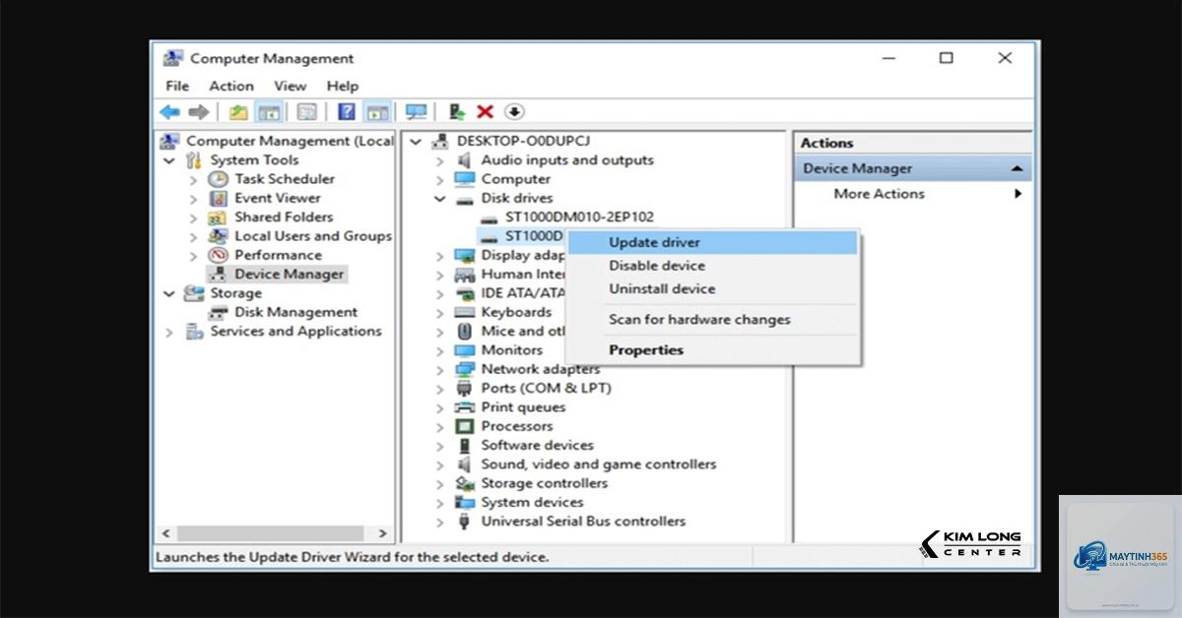This screenshot has height=618, width=1182.
Task: Expand the Software devices category
Action: tap(440, 446)
